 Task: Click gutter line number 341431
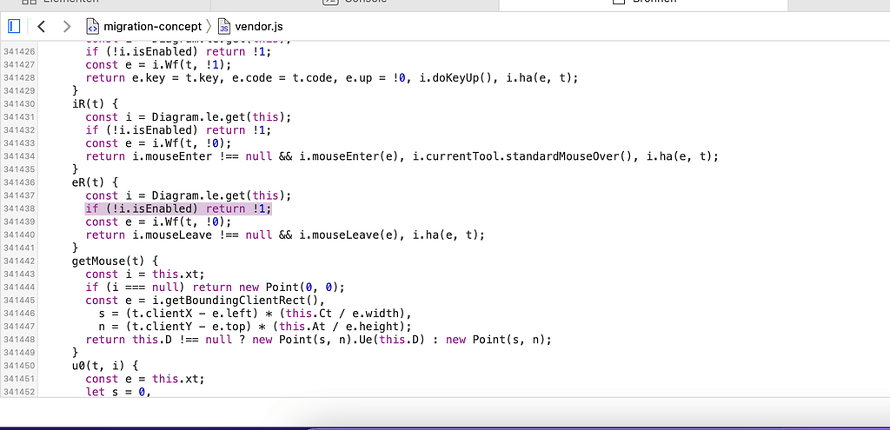click(19, 117)
